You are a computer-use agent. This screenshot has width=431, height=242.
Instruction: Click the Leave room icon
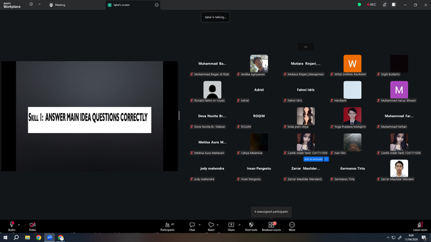coord(420,225)
